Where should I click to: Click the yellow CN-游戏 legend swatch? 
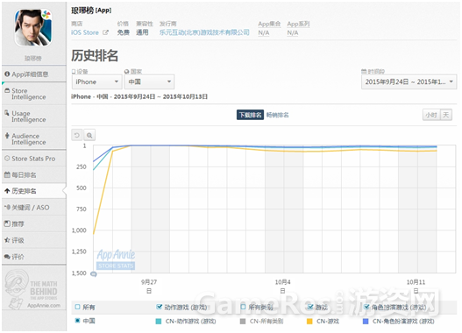[309, 322]
